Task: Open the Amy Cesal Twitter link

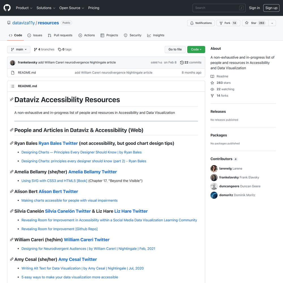Action: 78,259
